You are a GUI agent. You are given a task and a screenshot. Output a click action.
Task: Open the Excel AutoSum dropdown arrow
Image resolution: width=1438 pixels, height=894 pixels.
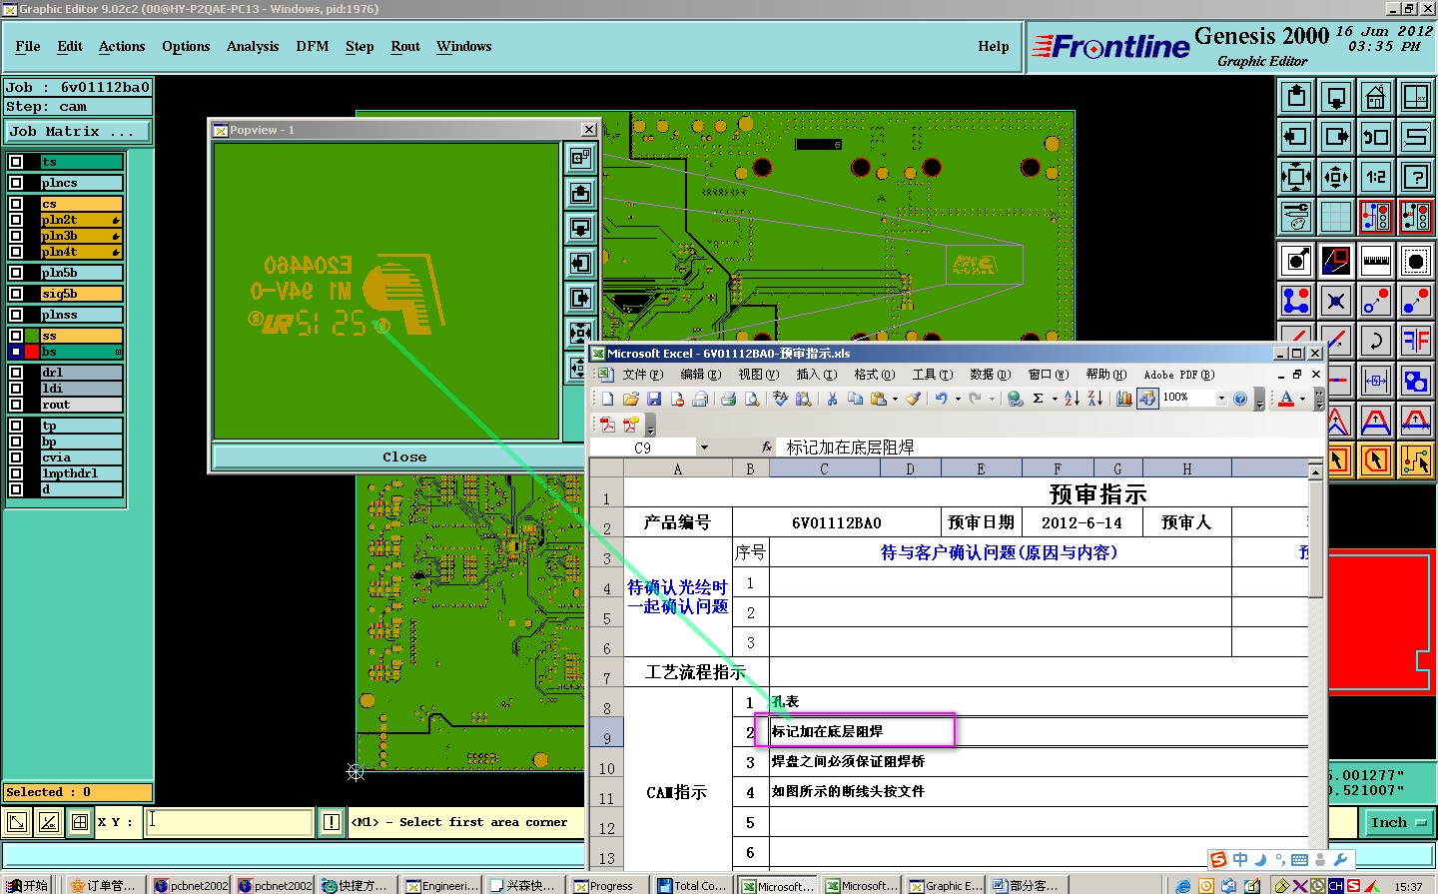pos(1055,399)
